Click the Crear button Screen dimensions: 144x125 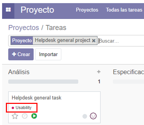click(21, 54)
